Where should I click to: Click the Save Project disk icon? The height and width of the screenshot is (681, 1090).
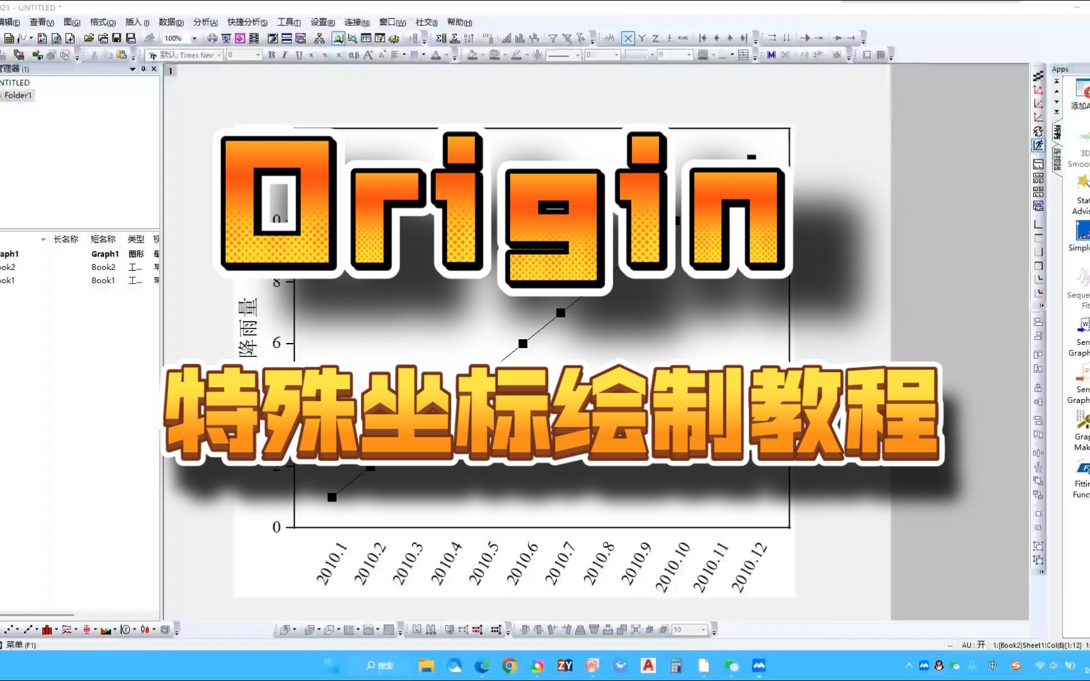point(117,38)
